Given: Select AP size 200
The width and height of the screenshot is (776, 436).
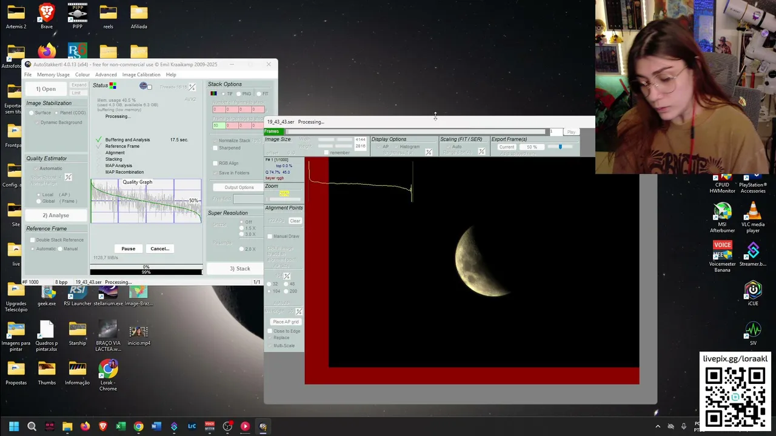Looking at the screenshot, I should [287, 291].
